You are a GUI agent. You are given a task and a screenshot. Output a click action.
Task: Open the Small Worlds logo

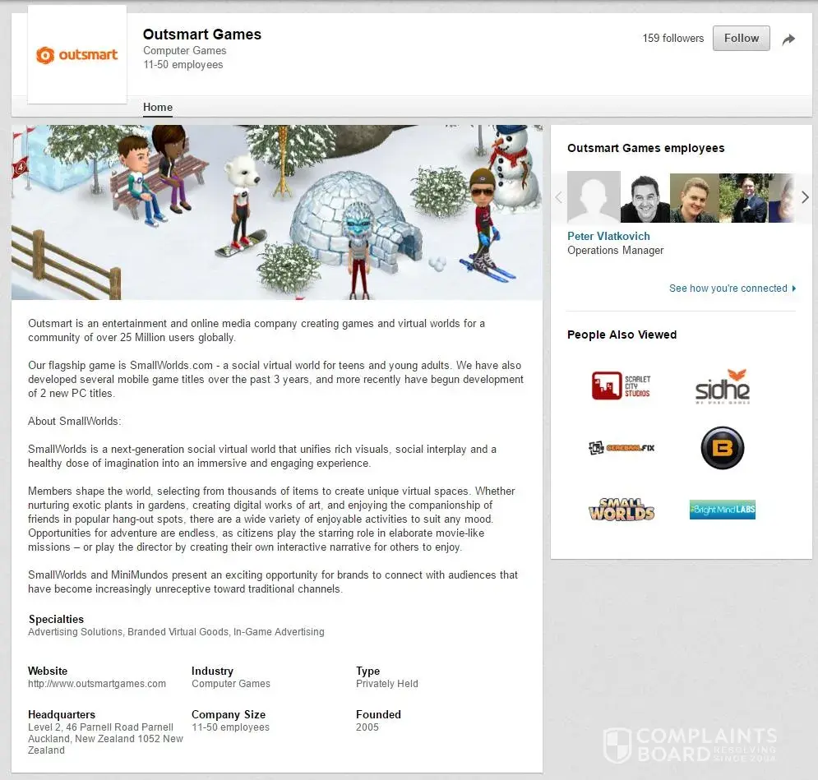621,510
